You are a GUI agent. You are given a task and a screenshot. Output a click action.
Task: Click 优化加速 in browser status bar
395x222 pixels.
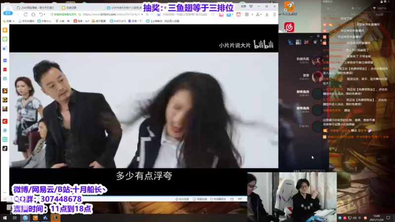182,199
